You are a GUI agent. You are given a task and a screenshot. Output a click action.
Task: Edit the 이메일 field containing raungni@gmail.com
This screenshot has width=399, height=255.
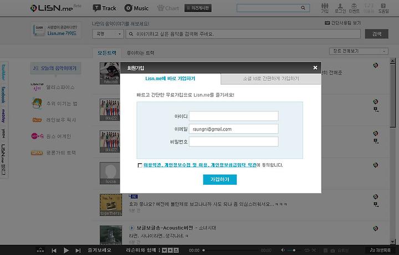pyautogui.click(x=234, y=129)
